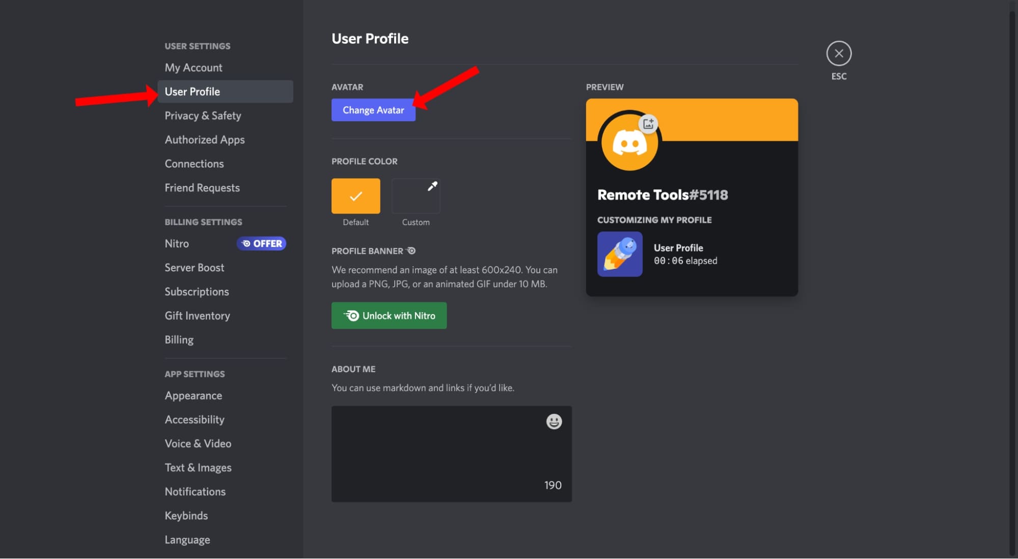Open Friend Requests settings
Image resolution: width=1018 pixels, height=559 pixels.
(225, 188)
